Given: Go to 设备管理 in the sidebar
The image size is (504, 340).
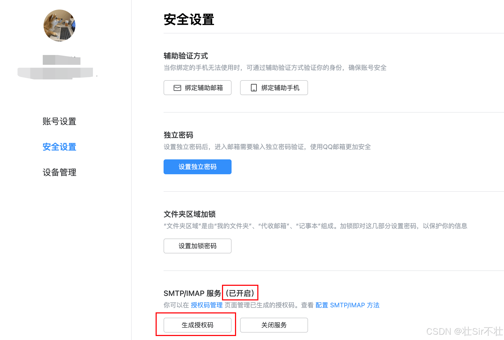Looking at the screenshot, I should (x=59, y=172).
